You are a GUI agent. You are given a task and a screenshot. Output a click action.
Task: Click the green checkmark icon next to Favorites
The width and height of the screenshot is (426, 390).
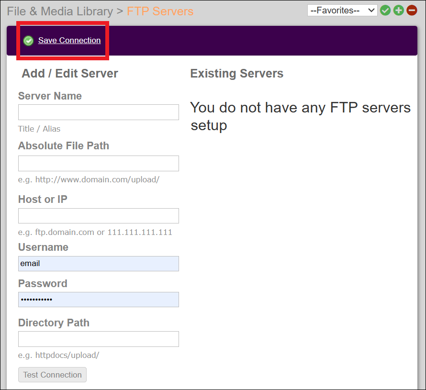click(385, 11)
